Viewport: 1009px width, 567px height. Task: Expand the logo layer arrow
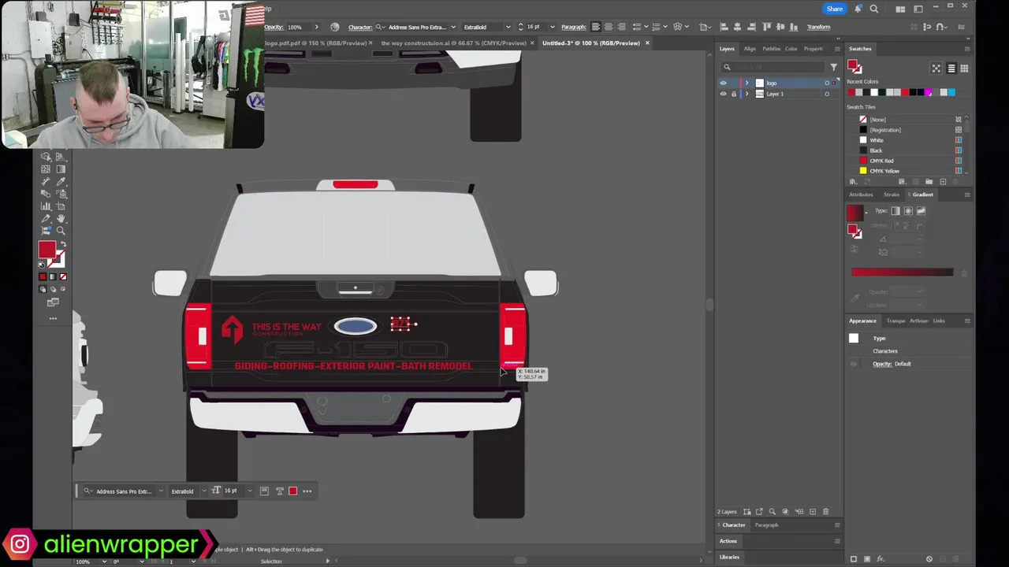(x=747, y=83)
